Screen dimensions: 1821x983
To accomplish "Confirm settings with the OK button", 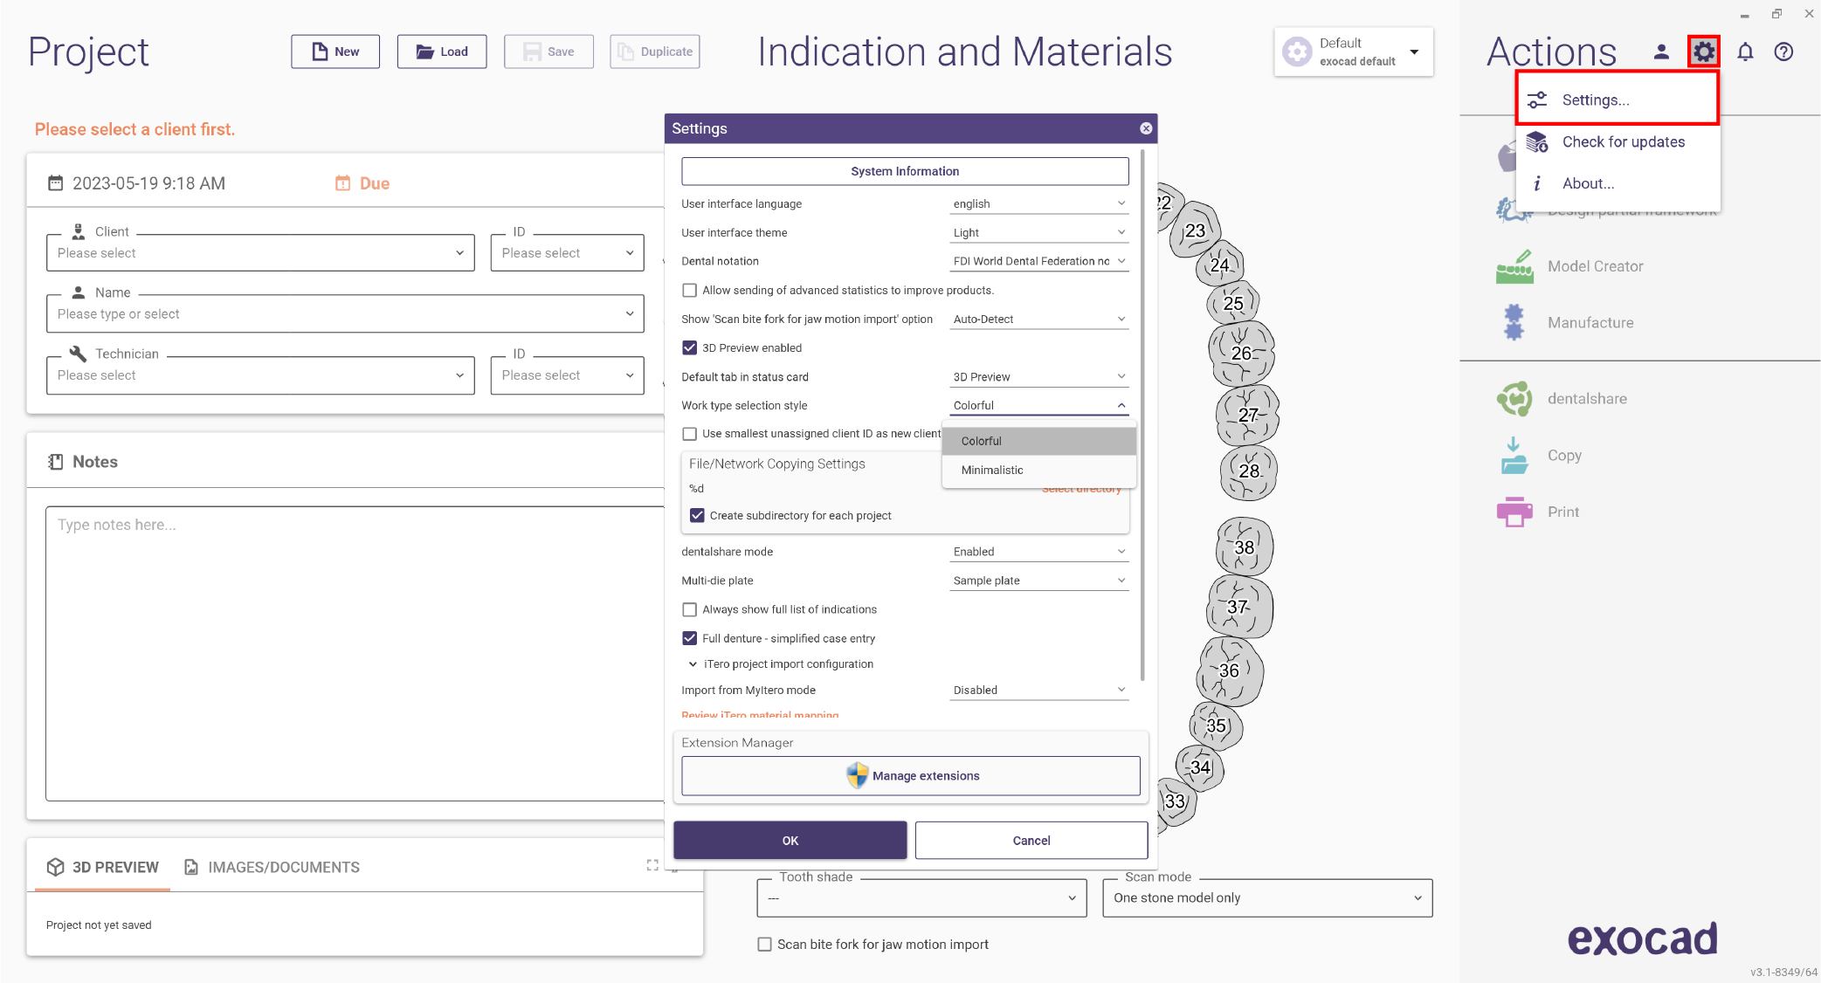I will pyautogui.click(x=790, y=841).
